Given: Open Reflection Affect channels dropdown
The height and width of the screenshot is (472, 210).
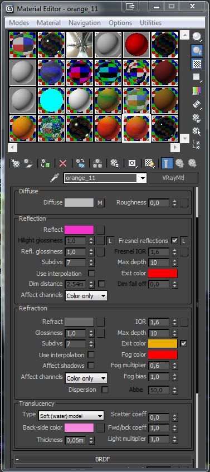Looking at the screenshot, I should [x=86, y=295].
